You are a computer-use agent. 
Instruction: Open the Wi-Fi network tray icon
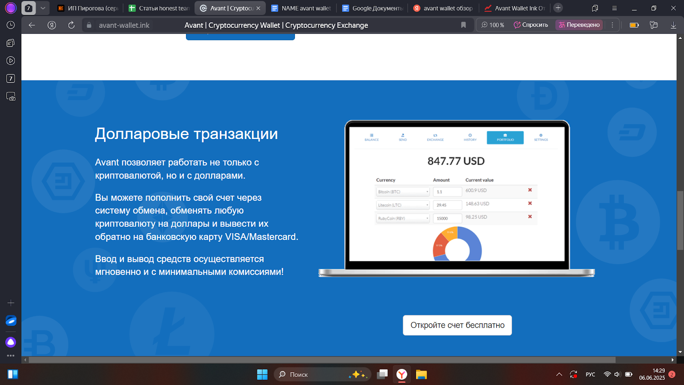click(x=607, y=374)
